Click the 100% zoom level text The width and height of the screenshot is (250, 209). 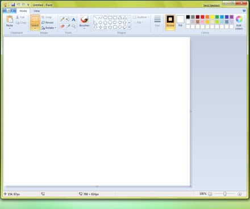(x=203, y=194)
